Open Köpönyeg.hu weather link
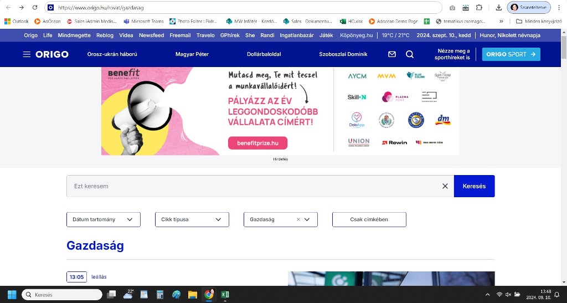Image resolution: width=567 pixels, height=303 pixels. click(x=356, y=35)
